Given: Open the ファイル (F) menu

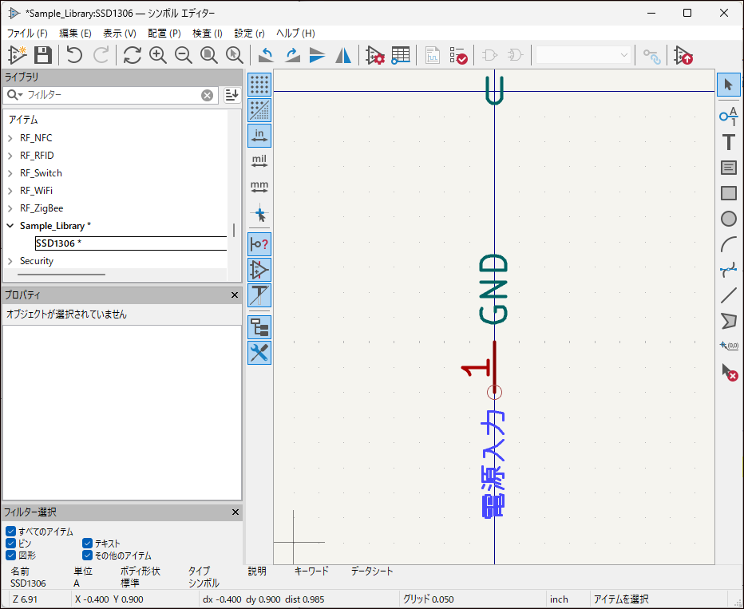Looking at the screenshot, I should click(x=27, y=34).
